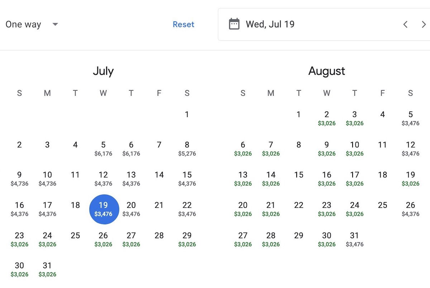430x288 pixels.
Task: Go to previous date with left chevron
Action: 405,24
